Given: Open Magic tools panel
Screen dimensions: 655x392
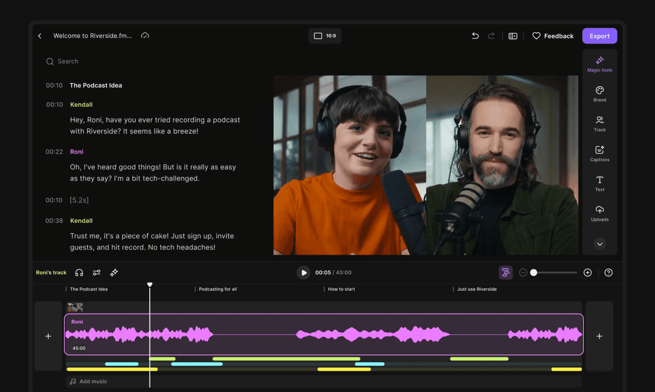Looking at the screenshot, I should (x=599, y=64).
